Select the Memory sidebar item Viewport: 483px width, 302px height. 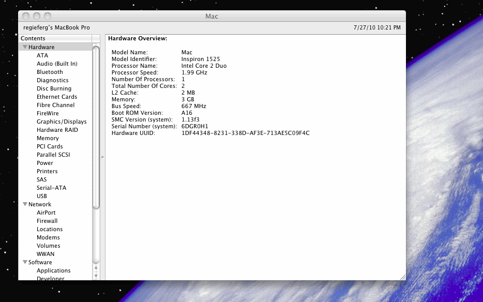point(48,139)
